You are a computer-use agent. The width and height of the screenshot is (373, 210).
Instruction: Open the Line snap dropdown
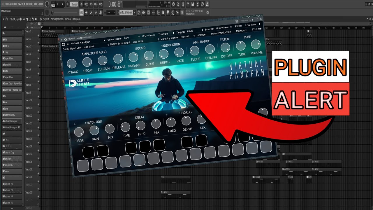(x=111, y=13)
